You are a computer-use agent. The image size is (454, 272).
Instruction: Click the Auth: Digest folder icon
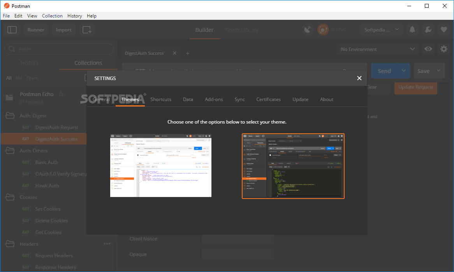click(10, 116)
